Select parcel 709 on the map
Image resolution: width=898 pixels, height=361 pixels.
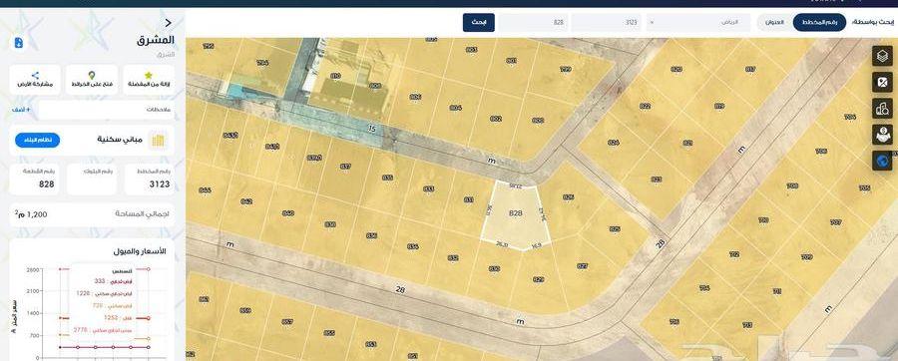[807, 257]
